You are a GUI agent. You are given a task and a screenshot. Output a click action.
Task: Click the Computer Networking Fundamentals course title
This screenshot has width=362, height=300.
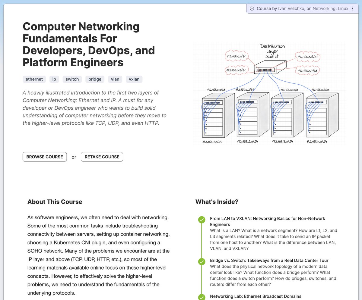[x=89, y=44]
